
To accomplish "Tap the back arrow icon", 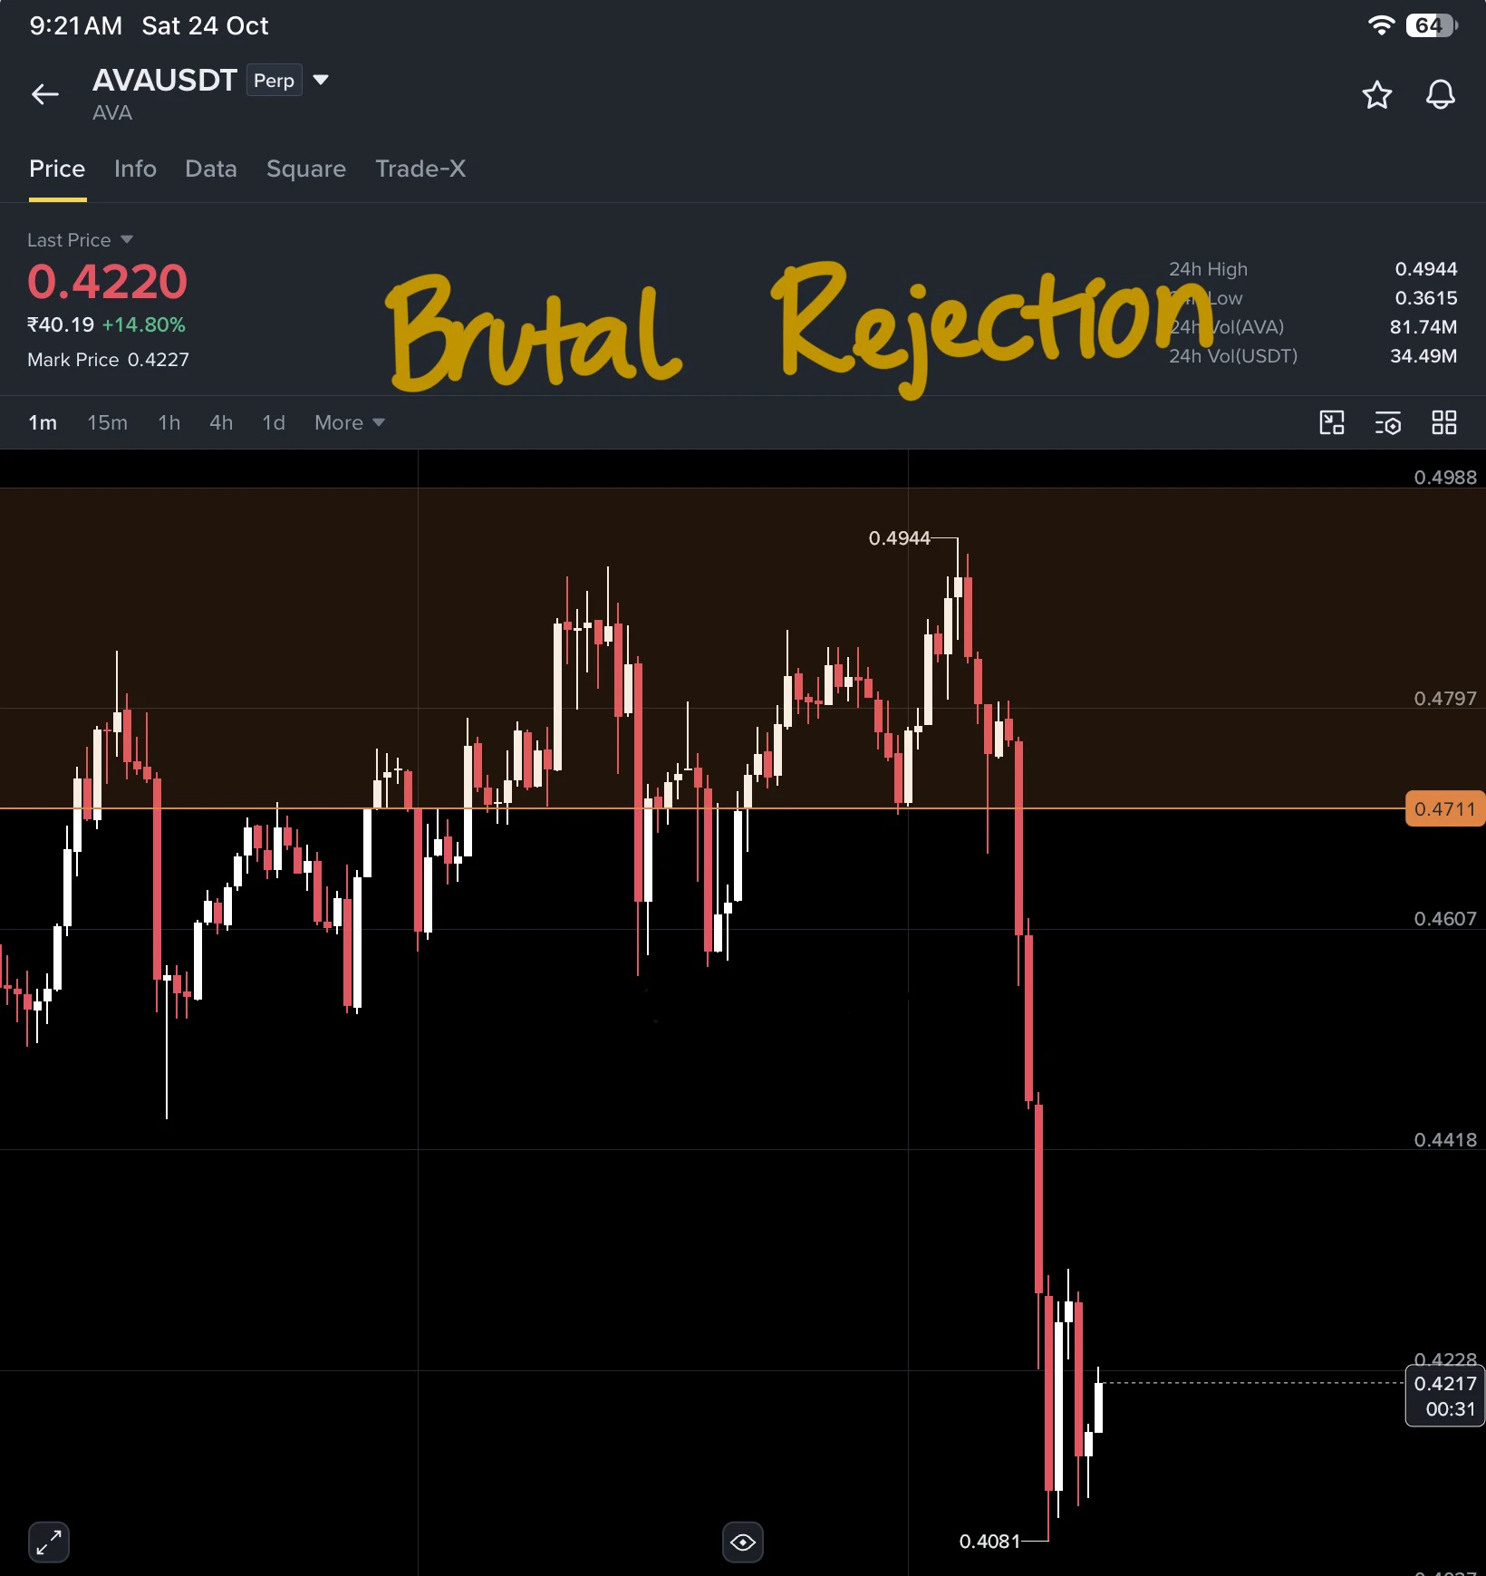I will click(x=45, y=94).
